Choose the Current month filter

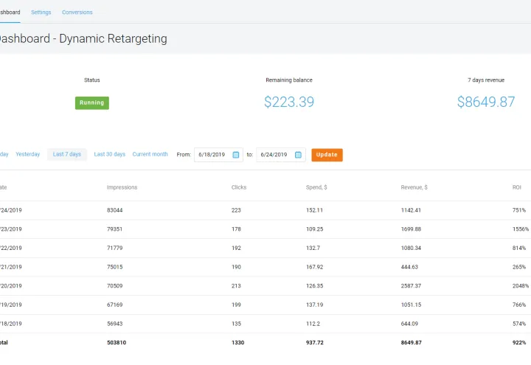coord(150,154)
